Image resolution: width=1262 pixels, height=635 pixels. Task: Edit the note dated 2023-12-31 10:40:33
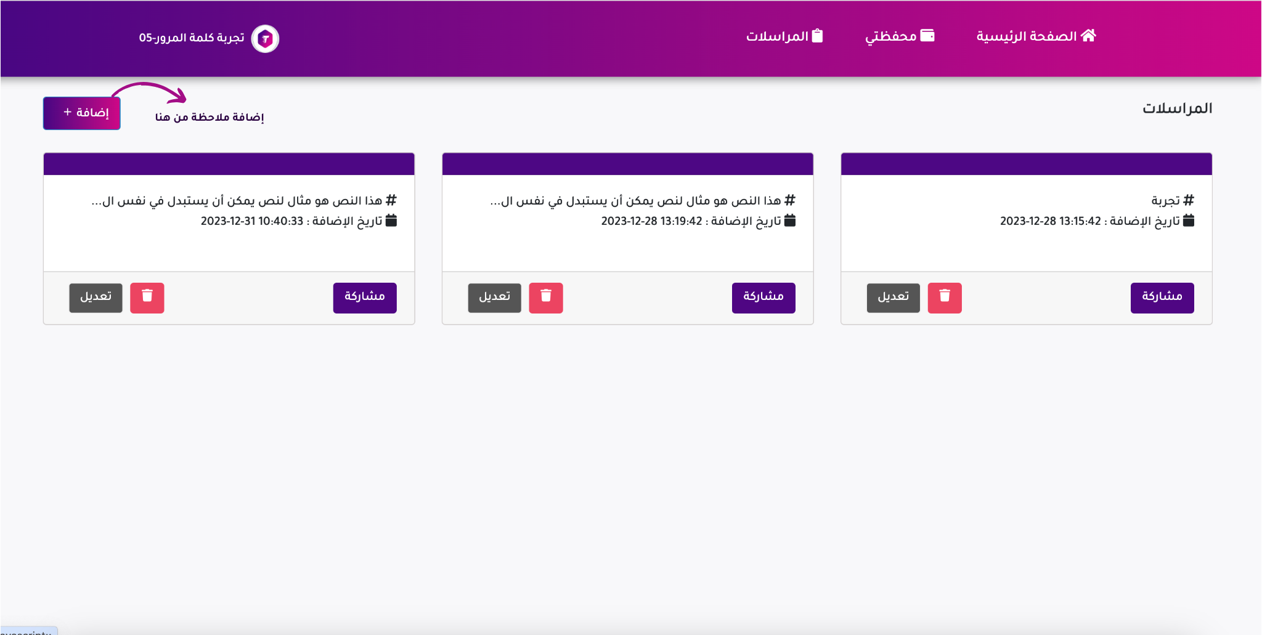click(x=96, y=297)
